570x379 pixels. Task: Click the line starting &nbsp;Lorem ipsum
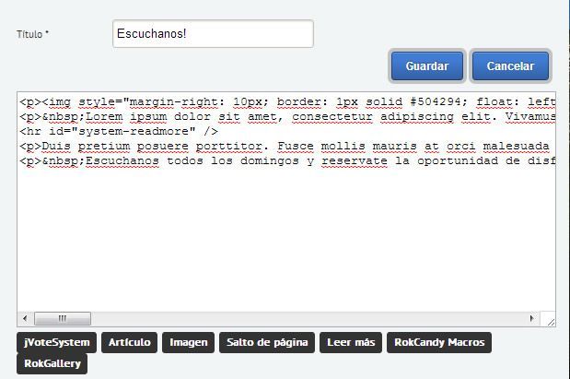287,116
